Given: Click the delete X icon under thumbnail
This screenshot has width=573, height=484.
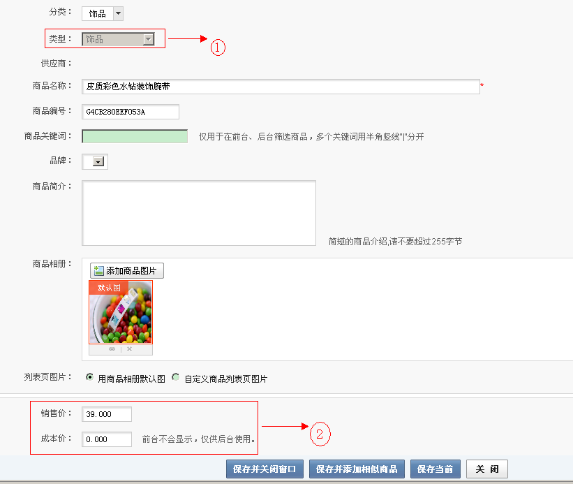Looking at the screenshot, I should (129, 349).
